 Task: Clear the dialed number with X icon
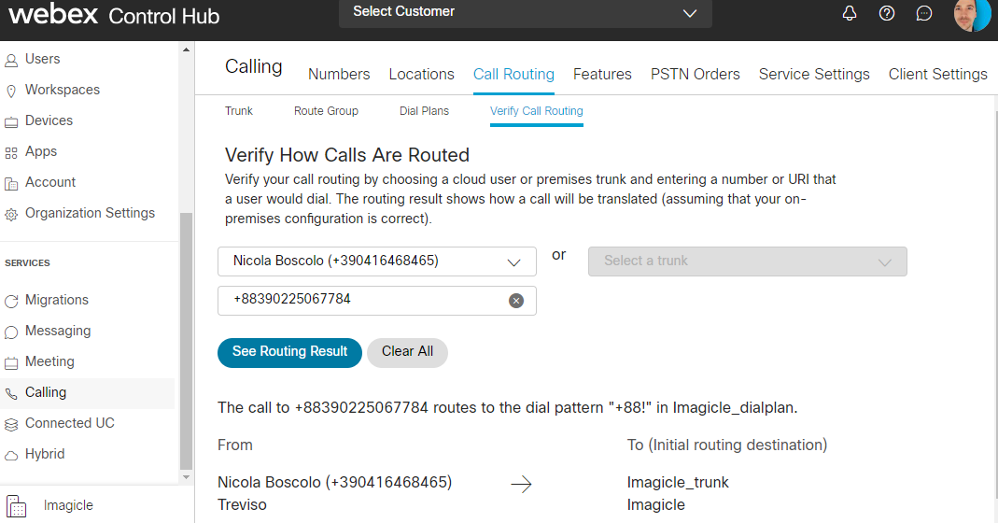[x=516, y=300]
